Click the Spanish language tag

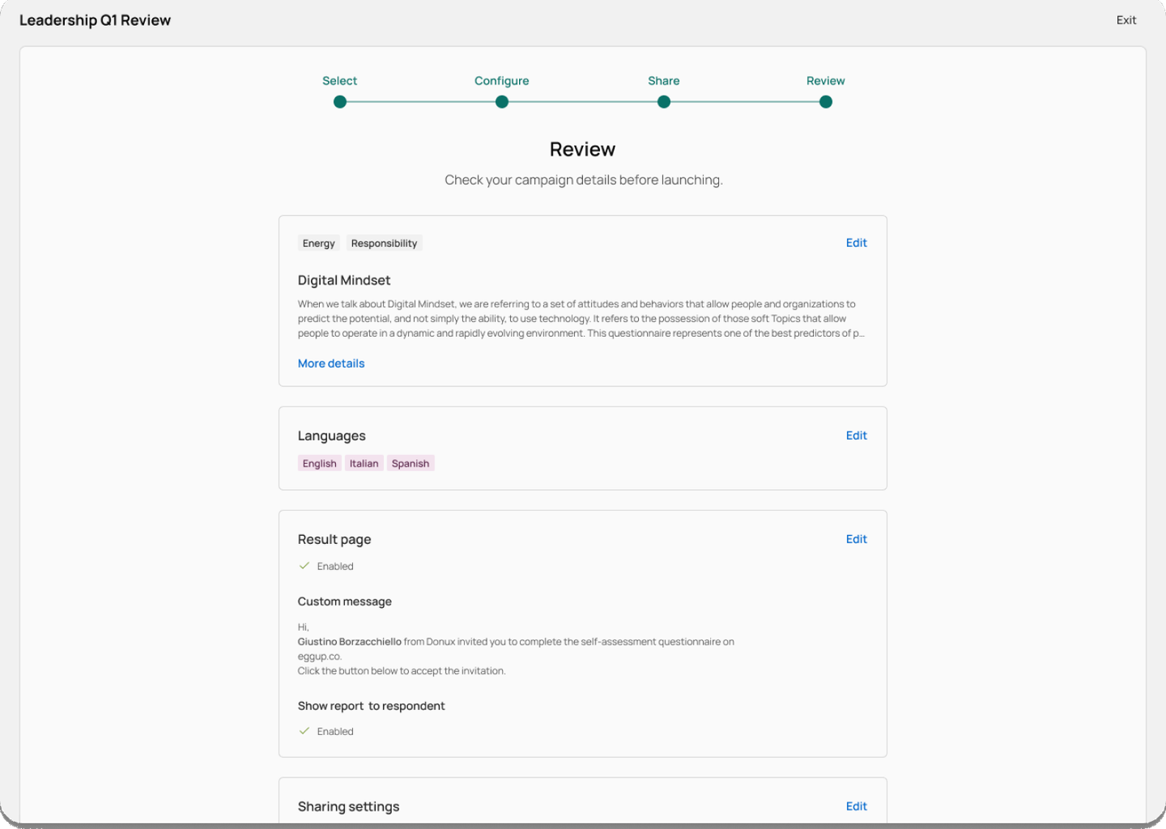pyautogui.click(x=411, y=464)
